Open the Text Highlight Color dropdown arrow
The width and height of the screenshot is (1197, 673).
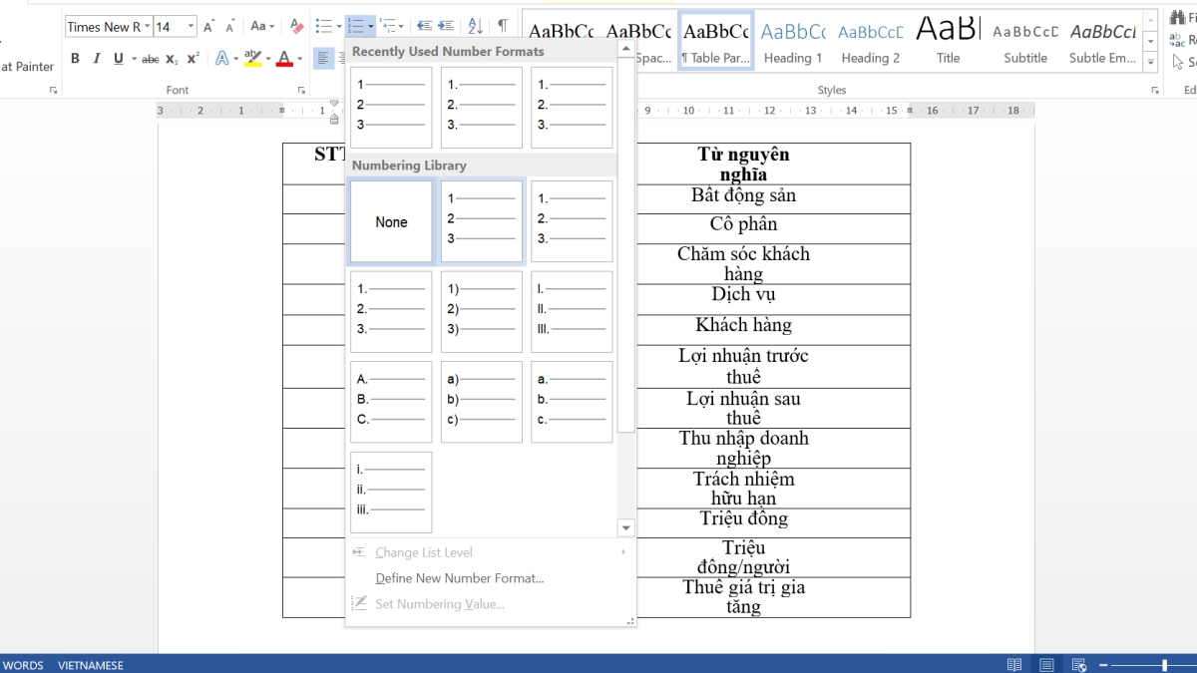point(267,58)
